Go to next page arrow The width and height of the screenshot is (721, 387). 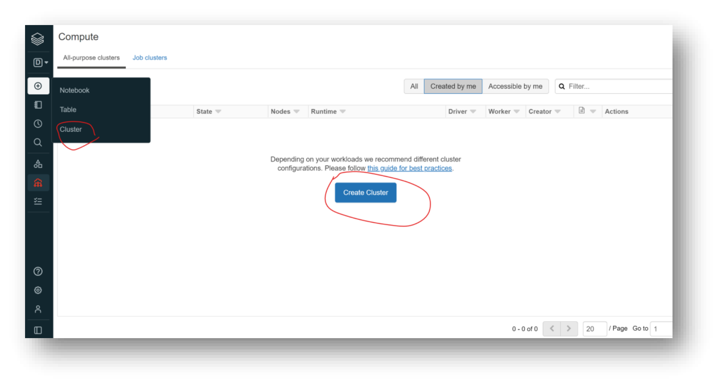click(x=569, y=328)
